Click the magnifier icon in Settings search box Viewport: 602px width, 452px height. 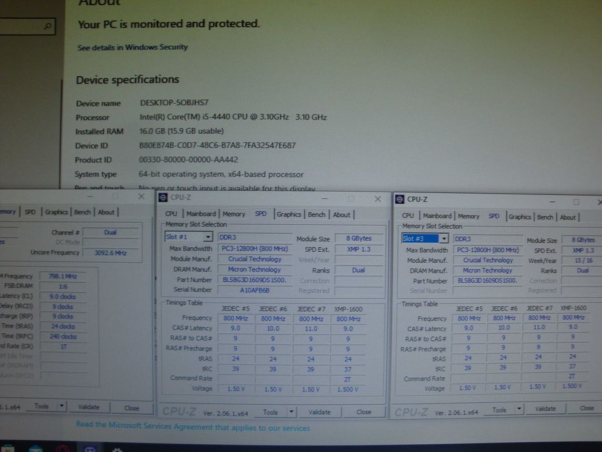coord(48,26)
